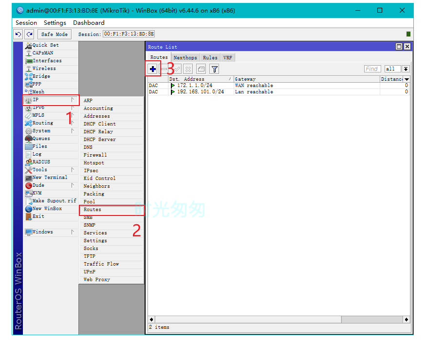Open the column selector dropdown beside Distance
427x340 pixels.
(x=407, y=79)
